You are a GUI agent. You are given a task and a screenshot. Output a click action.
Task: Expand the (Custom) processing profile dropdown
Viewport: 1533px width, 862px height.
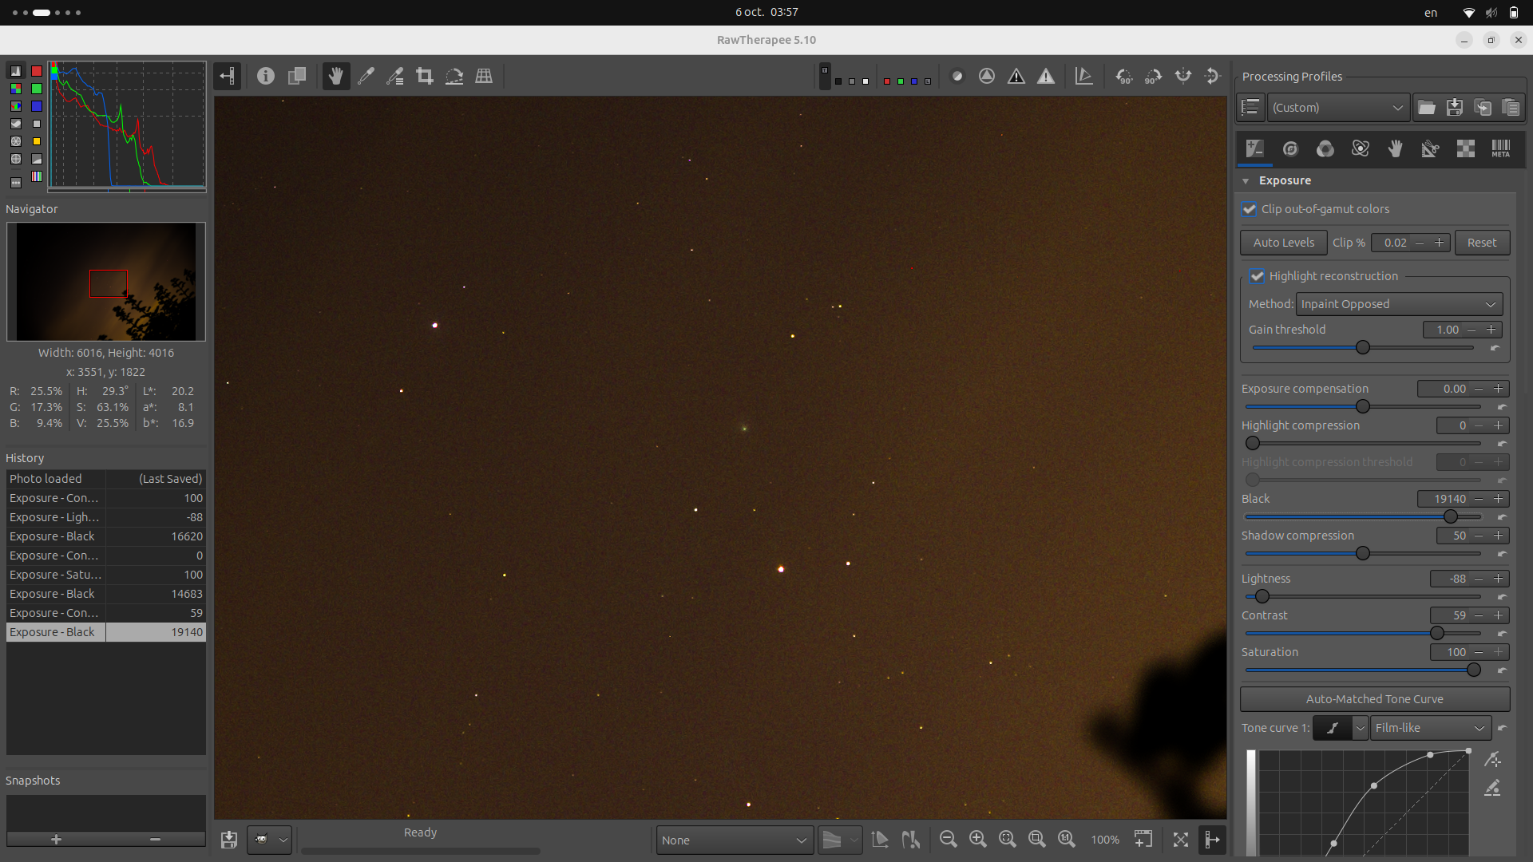1337,108
